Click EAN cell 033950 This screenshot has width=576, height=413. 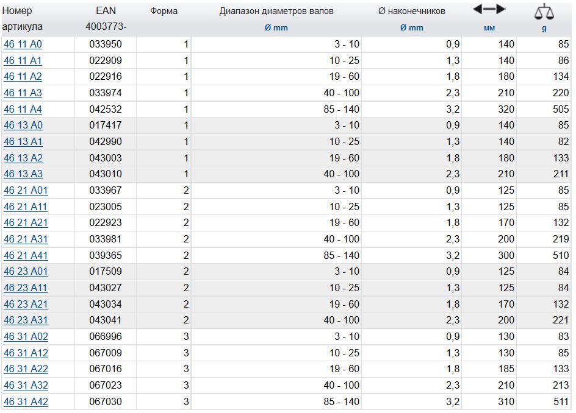tap(106, 44)
